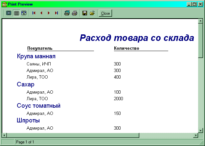
Task: Load a report from file
Action: (92, 13)
